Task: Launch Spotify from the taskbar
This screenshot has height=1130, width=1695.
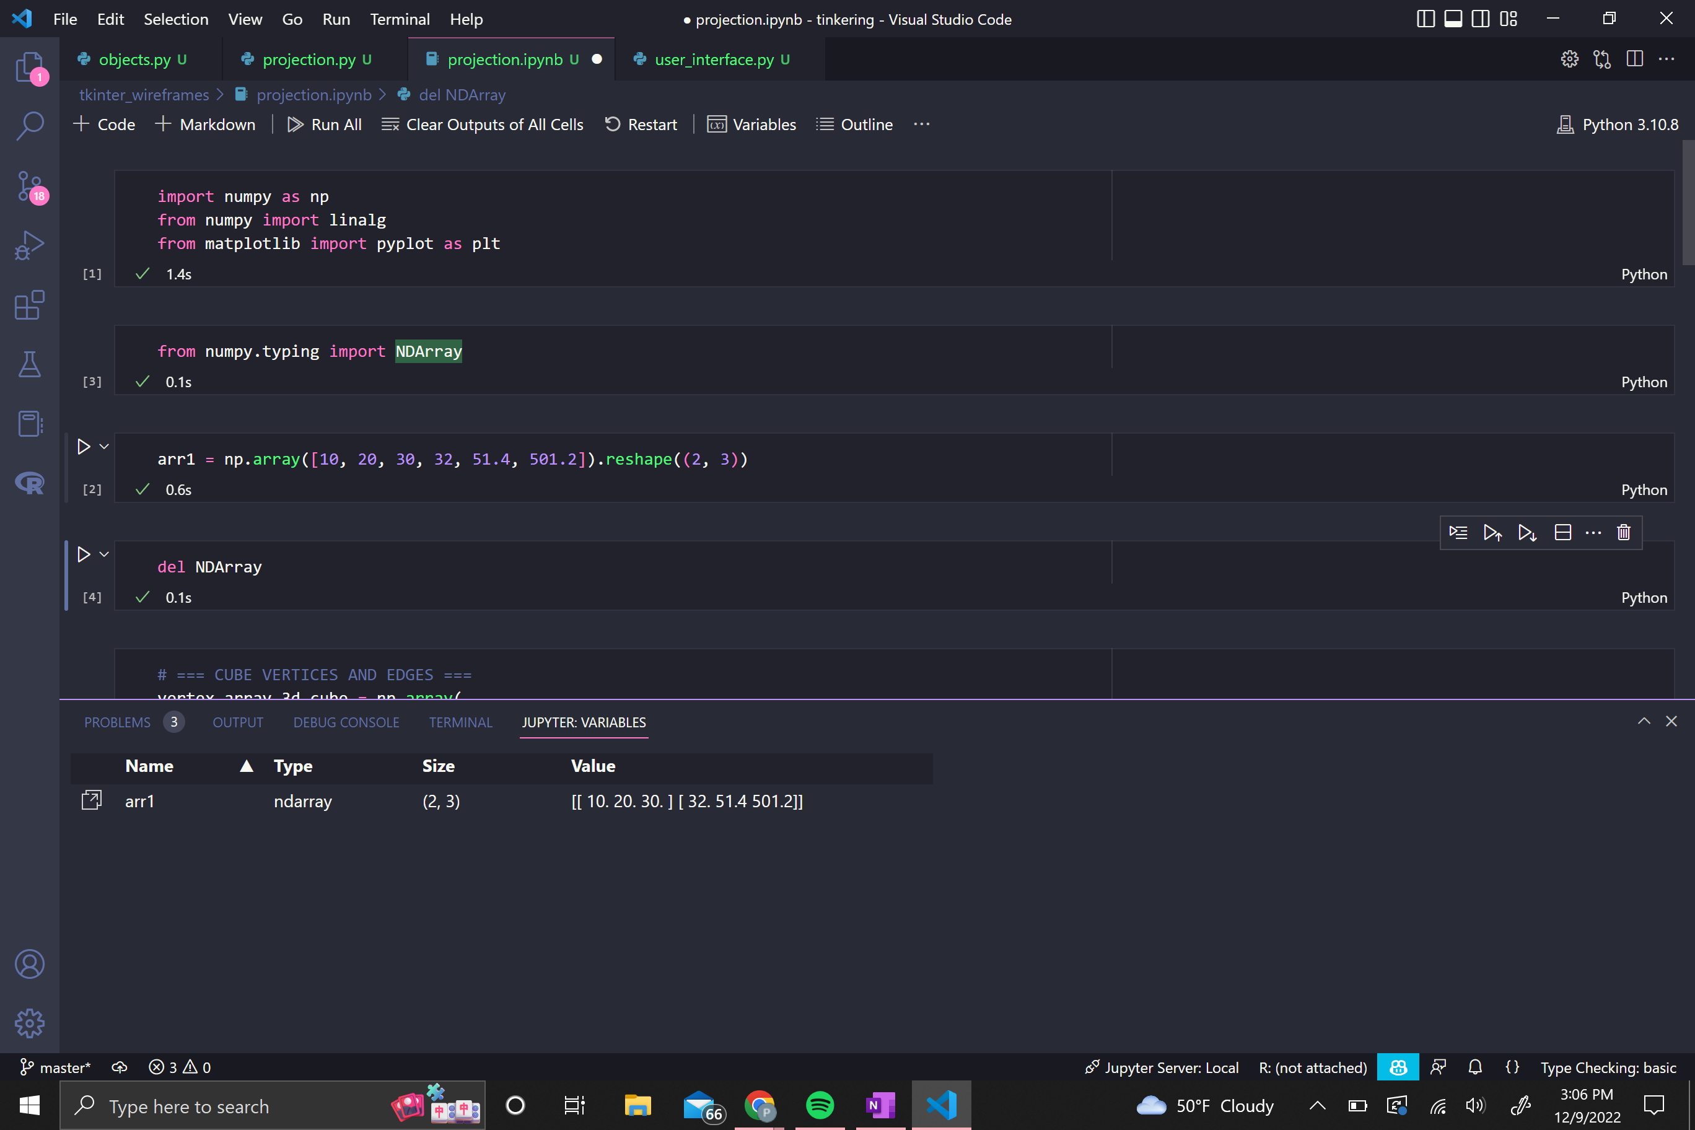Action: [820, 1105]
